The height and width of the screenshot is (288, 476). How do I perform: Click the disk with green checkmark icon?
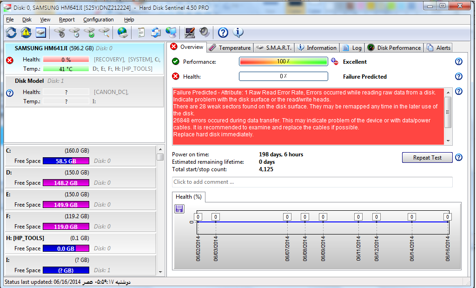(90, 32)
